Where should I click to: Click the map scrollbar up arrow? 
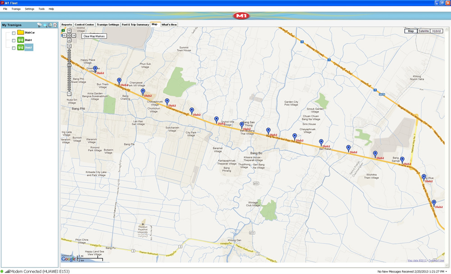[x=446, y=29]
